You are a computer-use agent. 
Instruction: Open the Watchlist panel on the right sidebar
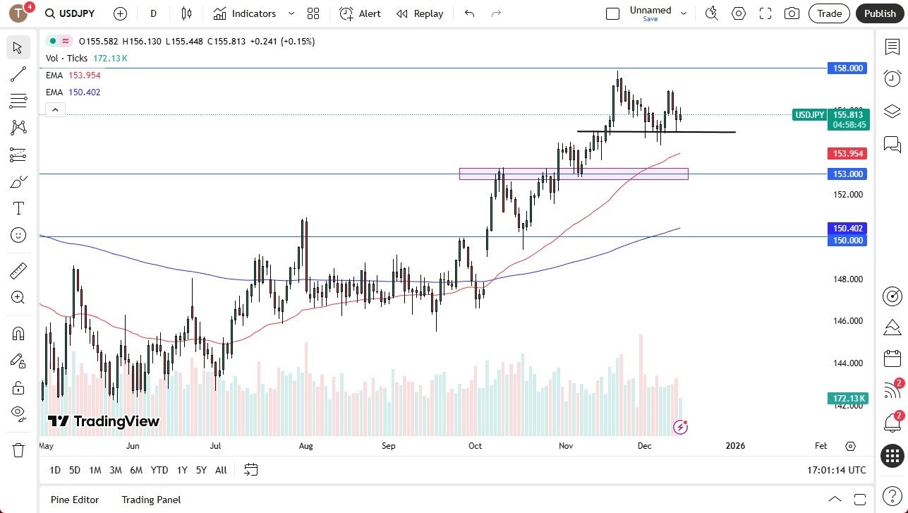[x=892, y=46]
